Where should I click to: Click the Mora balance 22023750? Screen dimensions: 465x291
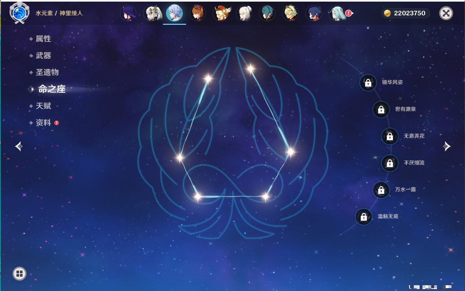410,13
